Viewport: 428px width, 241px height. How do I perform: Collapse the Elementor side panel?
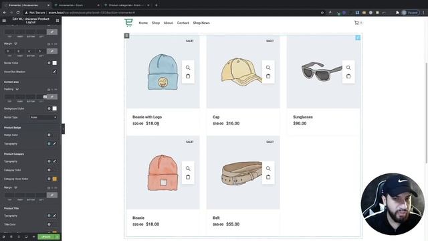click(63, 129)
